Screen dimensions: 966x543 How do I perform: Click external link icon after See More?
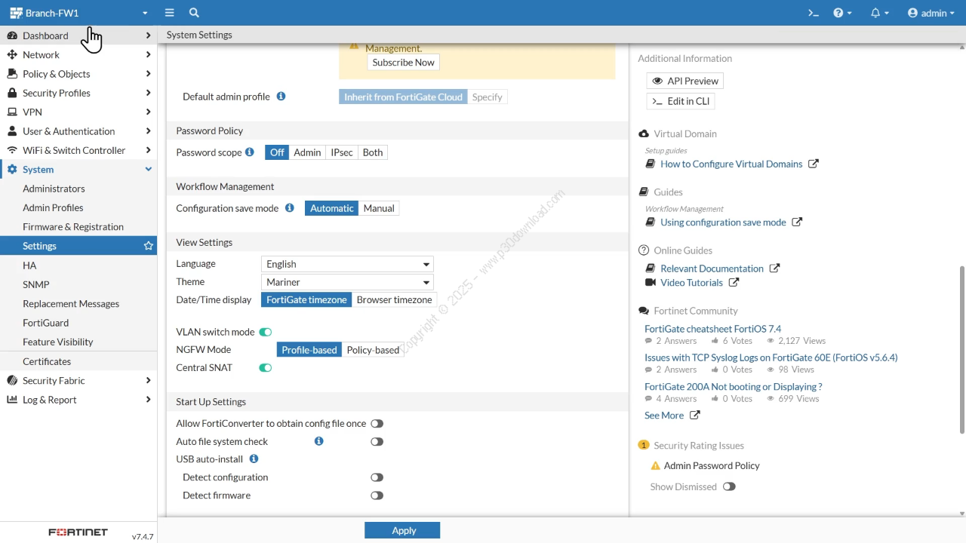click(x=694, y=415)
